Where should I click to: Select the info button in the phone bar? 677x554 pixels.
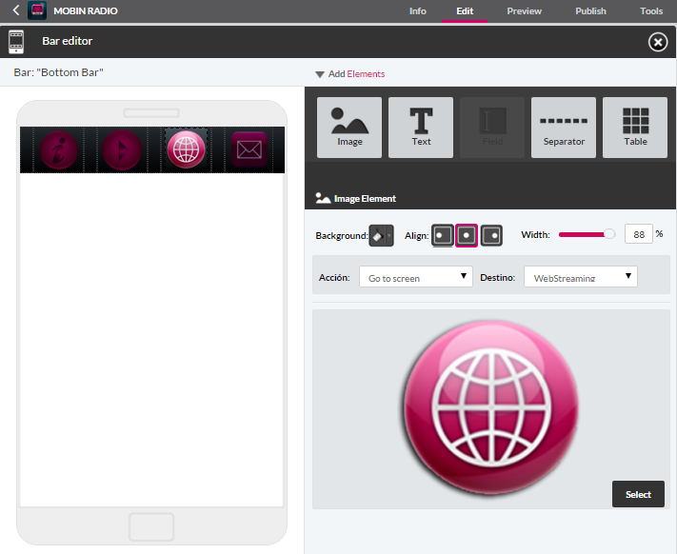click(58, 150)
